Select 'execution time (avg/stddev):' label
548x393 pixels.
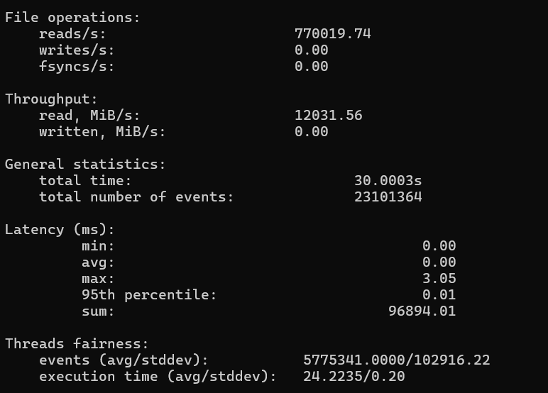(x=158, y=377)
